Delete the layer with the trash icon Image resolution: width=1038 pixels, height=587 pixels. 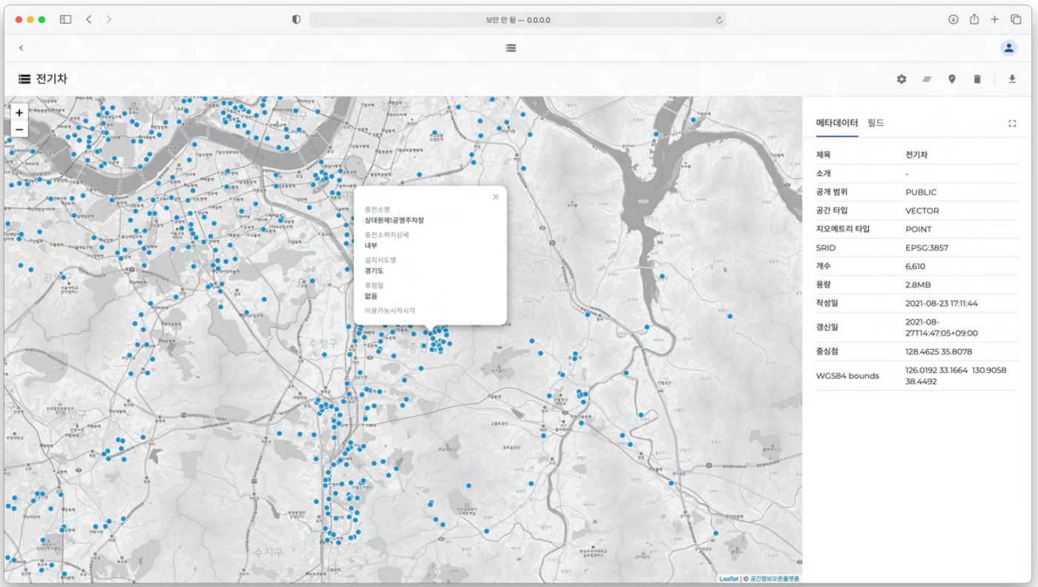[977, 79]
